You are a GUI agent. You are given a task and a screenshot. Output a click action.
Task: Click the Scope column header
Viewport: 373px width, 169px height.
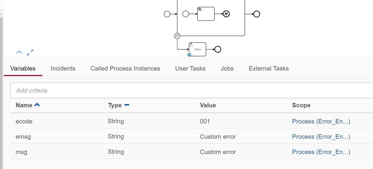coord(301,105)
